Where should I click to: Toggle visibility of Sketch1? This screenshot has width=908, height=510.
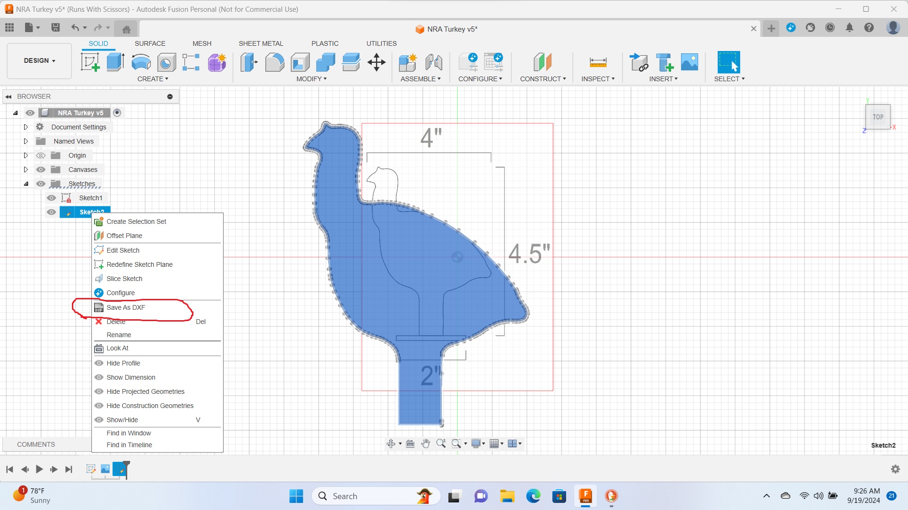tap(52, 198)
